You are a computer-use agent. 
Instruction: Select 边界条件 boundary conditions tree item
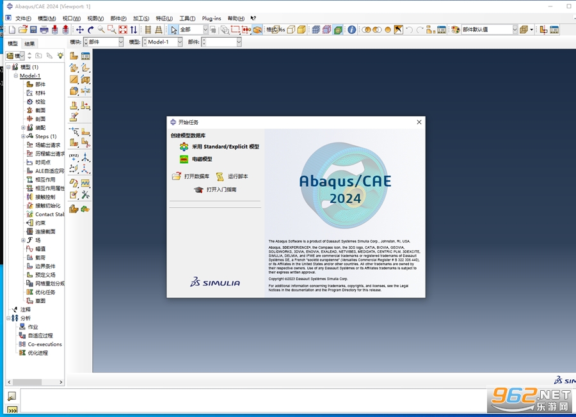coord(41,266)
